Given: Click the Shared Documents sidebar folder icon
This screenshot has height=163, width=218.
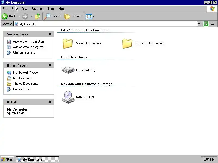Looking at the screenshot, I should 9,84.
